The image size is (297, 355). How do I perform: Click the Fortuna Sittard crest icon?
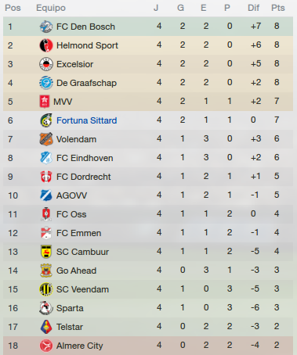pos(46,120)
